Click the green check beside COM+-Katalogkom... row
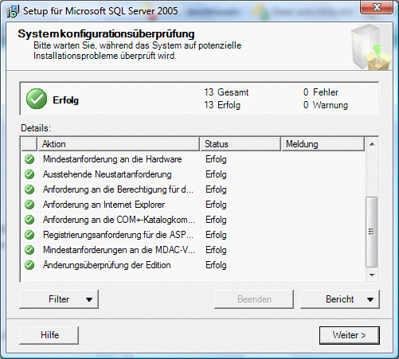 pos(29,220)
